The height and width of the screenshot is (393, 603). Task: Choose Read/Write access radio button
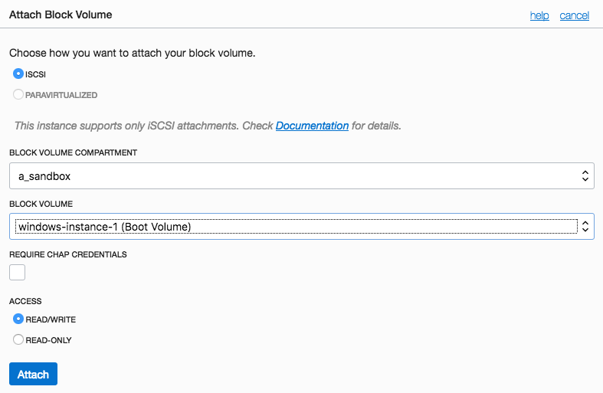(x=18, y=319)
